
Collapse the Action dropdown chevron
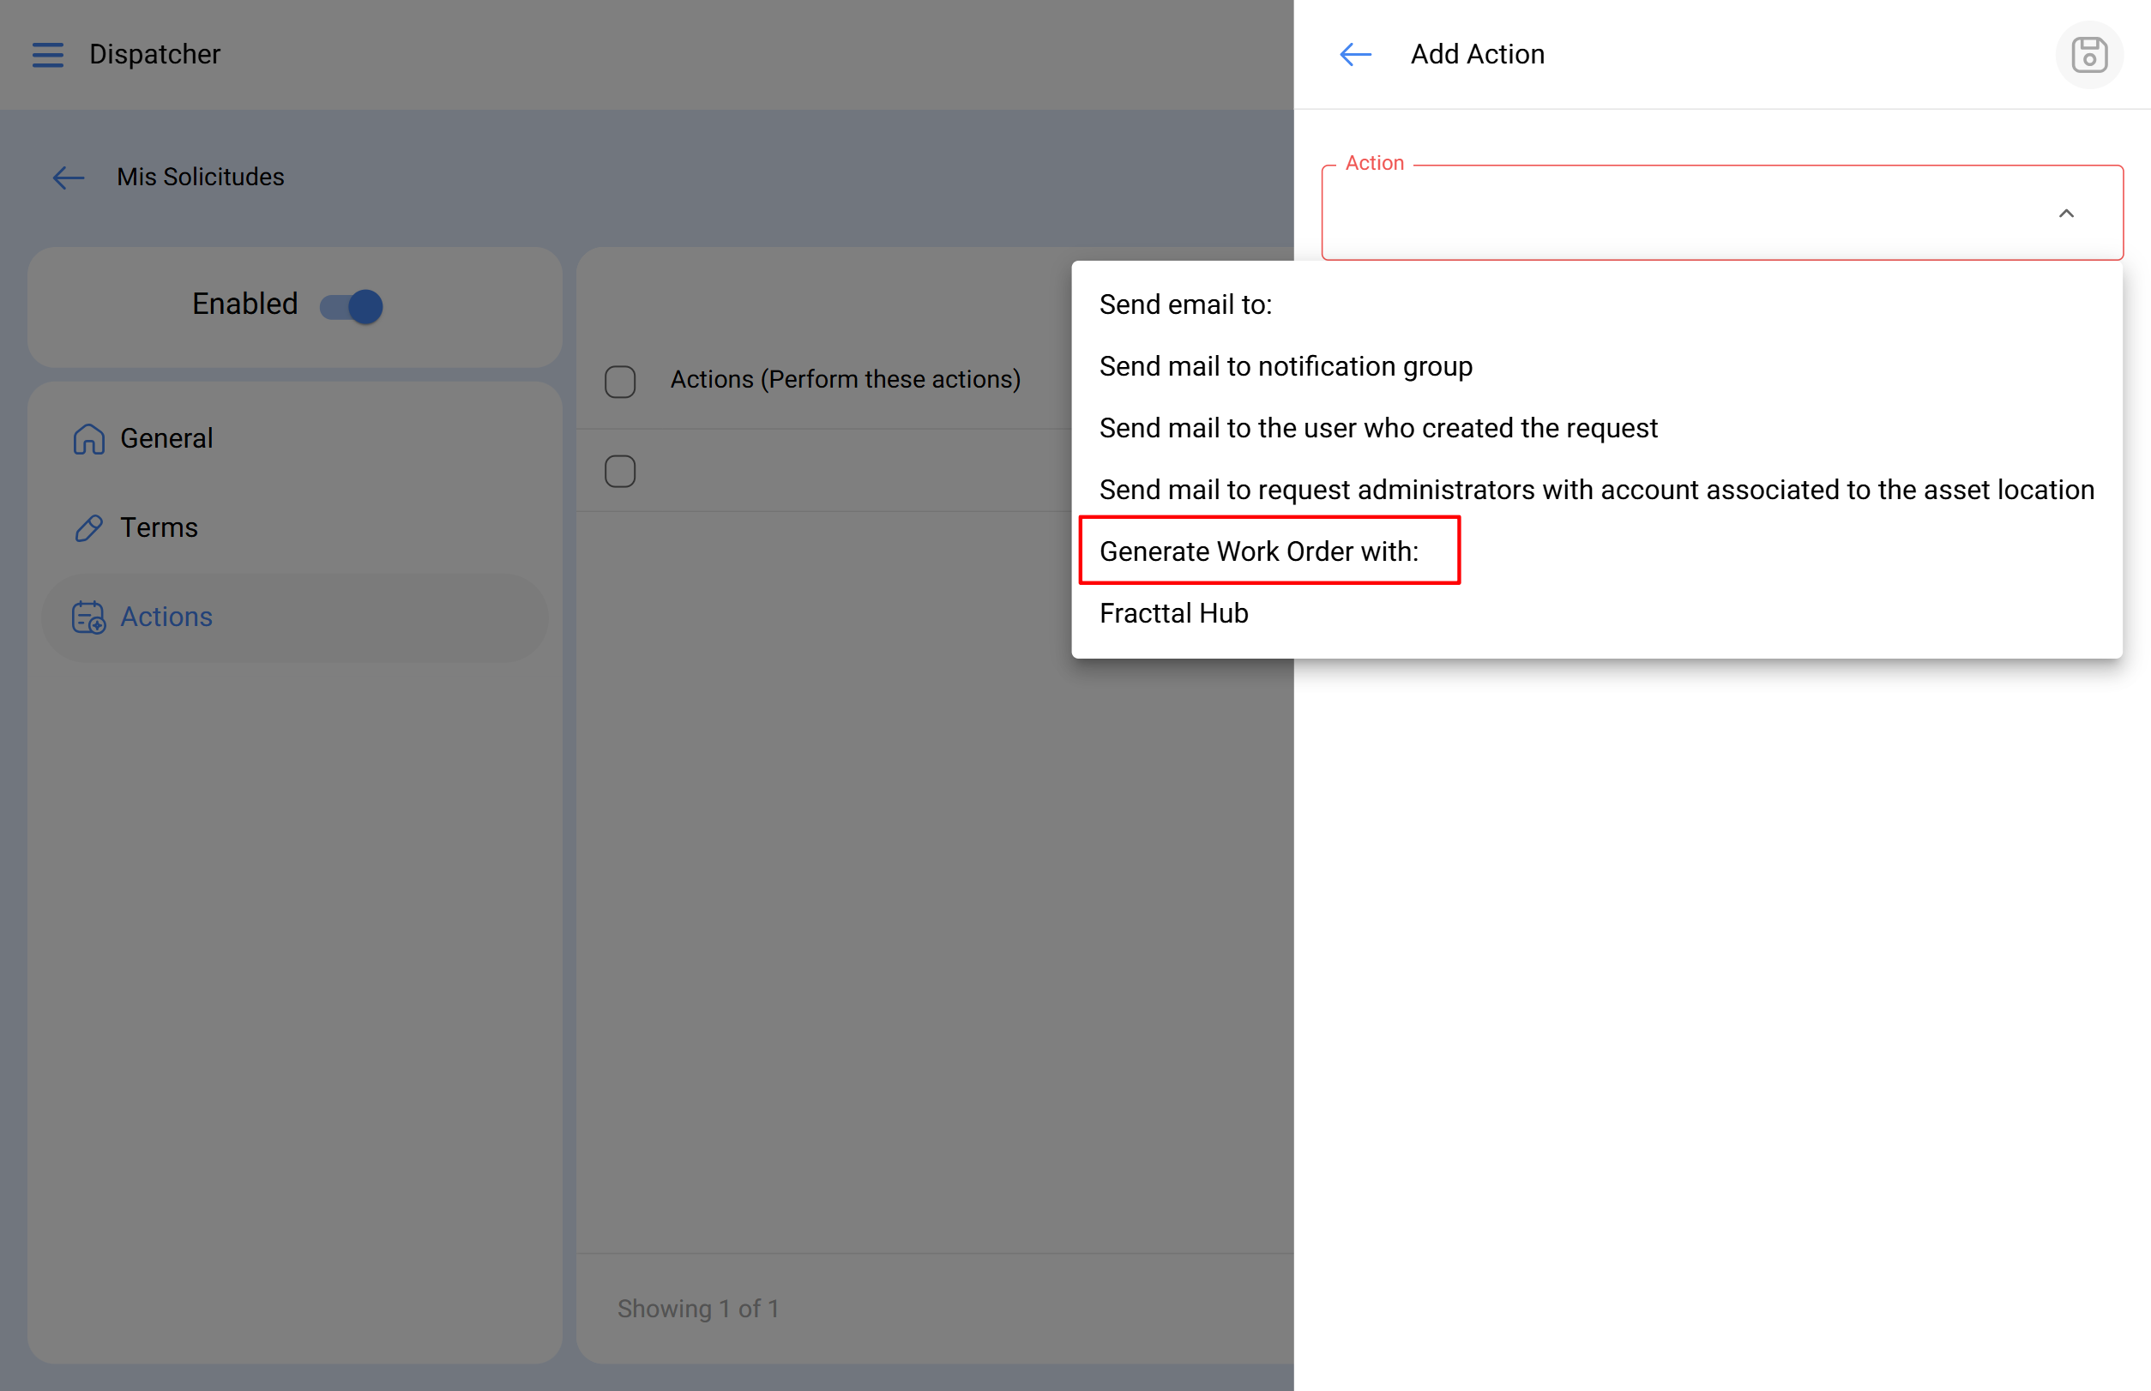point(2065,214)
